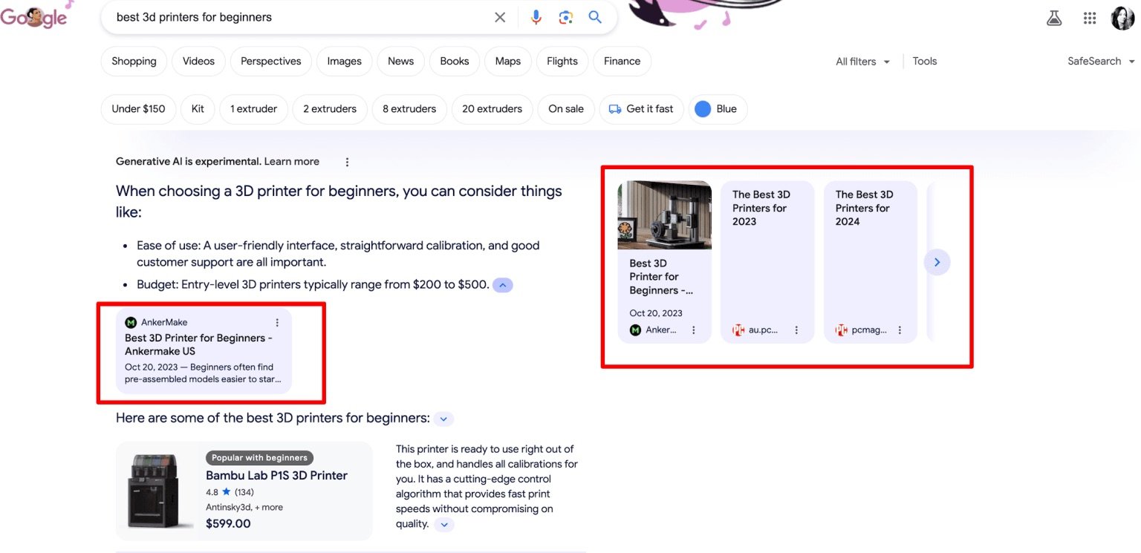Image resolution: width=1141 pixels, height=553 pixels.
Task: Switch to the Flights tab
Action: tap(562, 62)
